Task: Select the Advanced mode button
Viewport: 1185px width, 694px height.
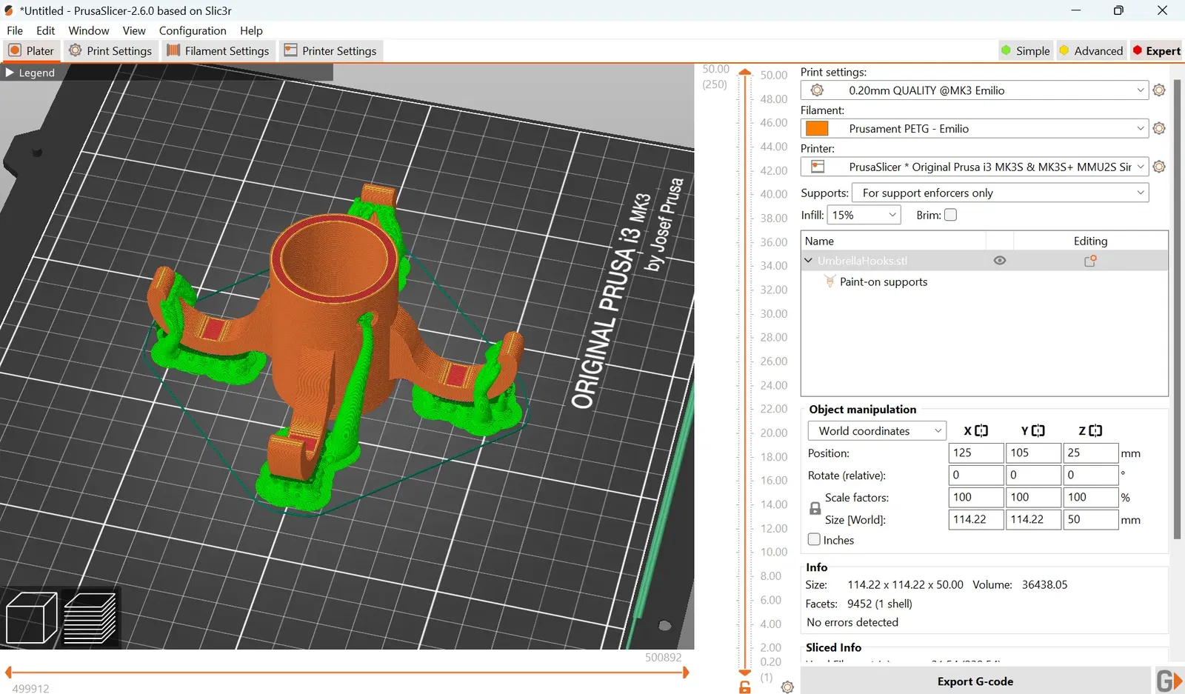Action: point(1091,51)
